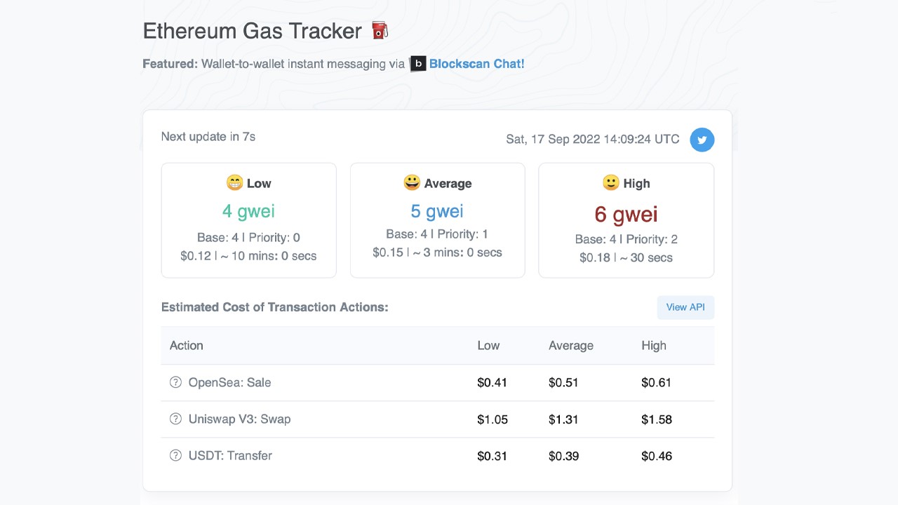Click the OpenSea: Sale row label

pos(229,382)
